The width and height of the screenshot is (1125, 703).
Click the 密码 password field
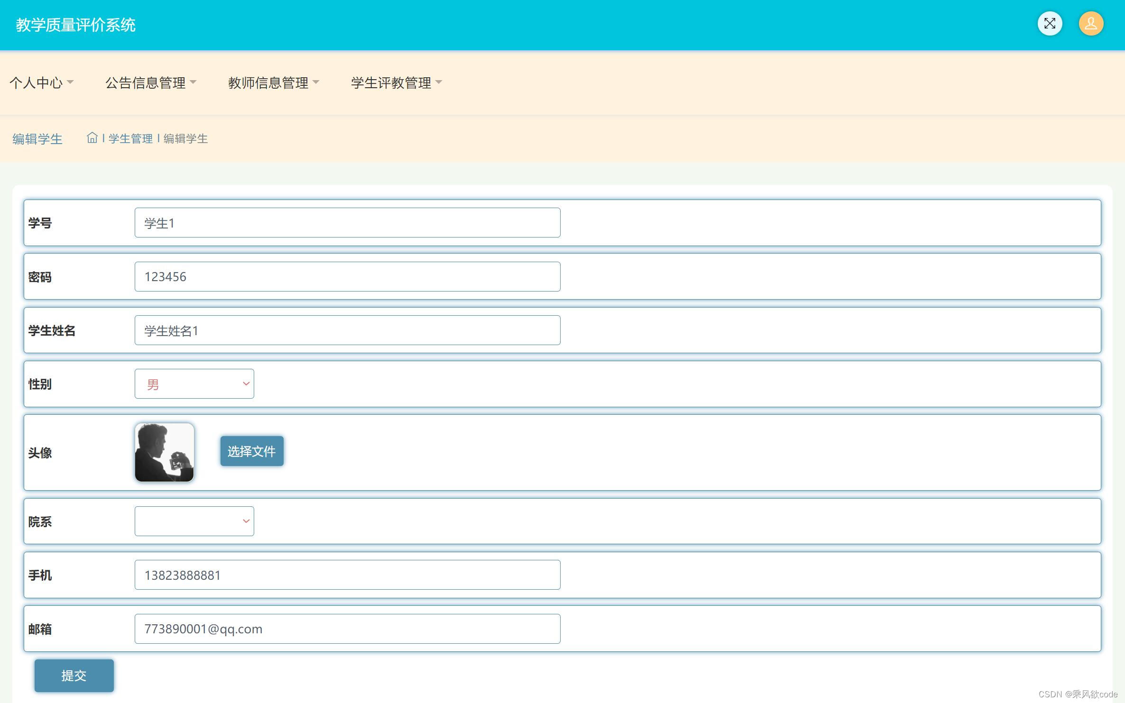tap(347, 277)
